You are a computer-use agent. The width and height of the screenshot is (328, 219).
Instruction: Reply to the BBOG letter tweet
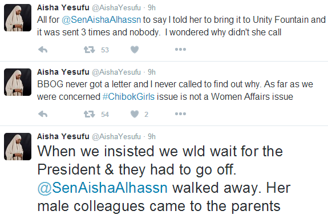pos(43,114)
